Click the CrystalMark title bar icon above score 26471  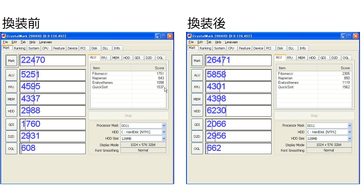[x=190, y=36]
